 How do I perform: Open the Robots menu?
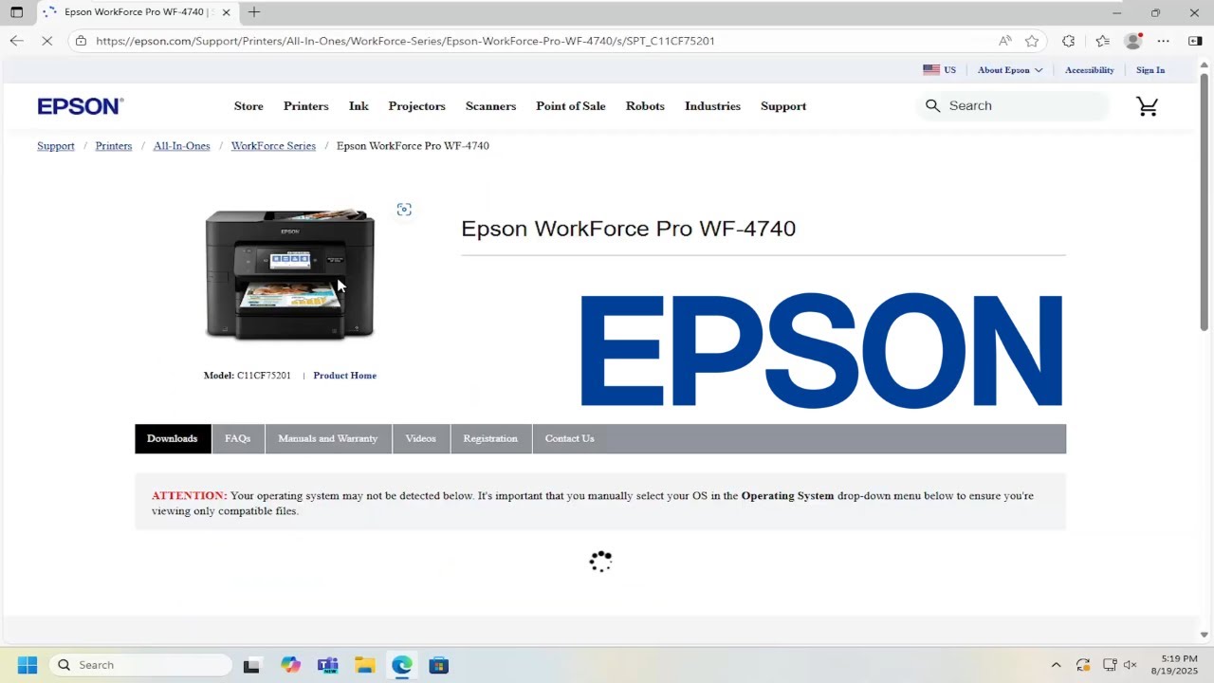point(645,106)
